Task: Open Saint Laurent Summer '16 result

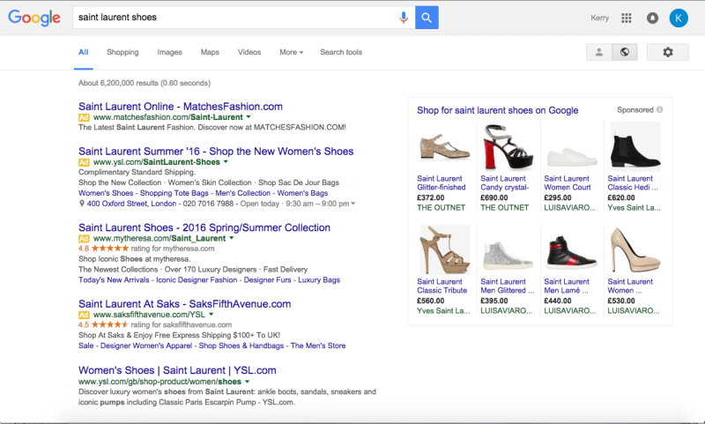Action: coord(216,151)
